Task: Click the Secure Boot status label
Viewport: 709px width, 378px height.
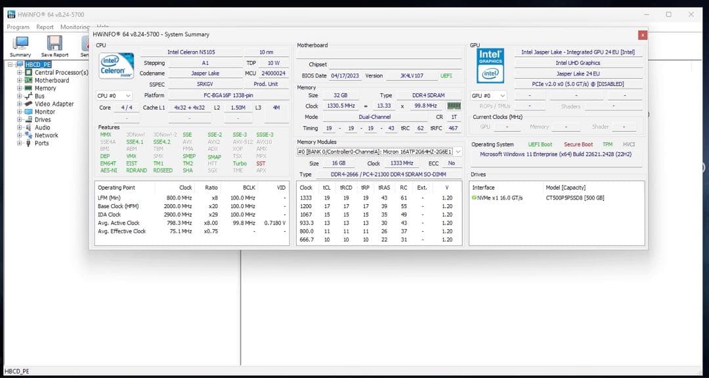Action: tap(578, 144)
